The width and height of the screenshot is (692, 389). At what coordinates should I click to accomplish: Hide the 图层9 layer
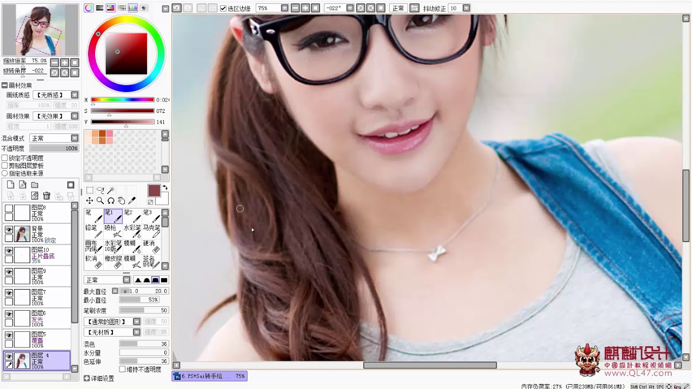click(9, 272)
